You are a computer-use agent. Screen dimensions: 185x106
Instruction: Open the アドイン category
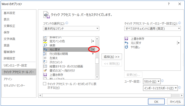pos(8,79)
